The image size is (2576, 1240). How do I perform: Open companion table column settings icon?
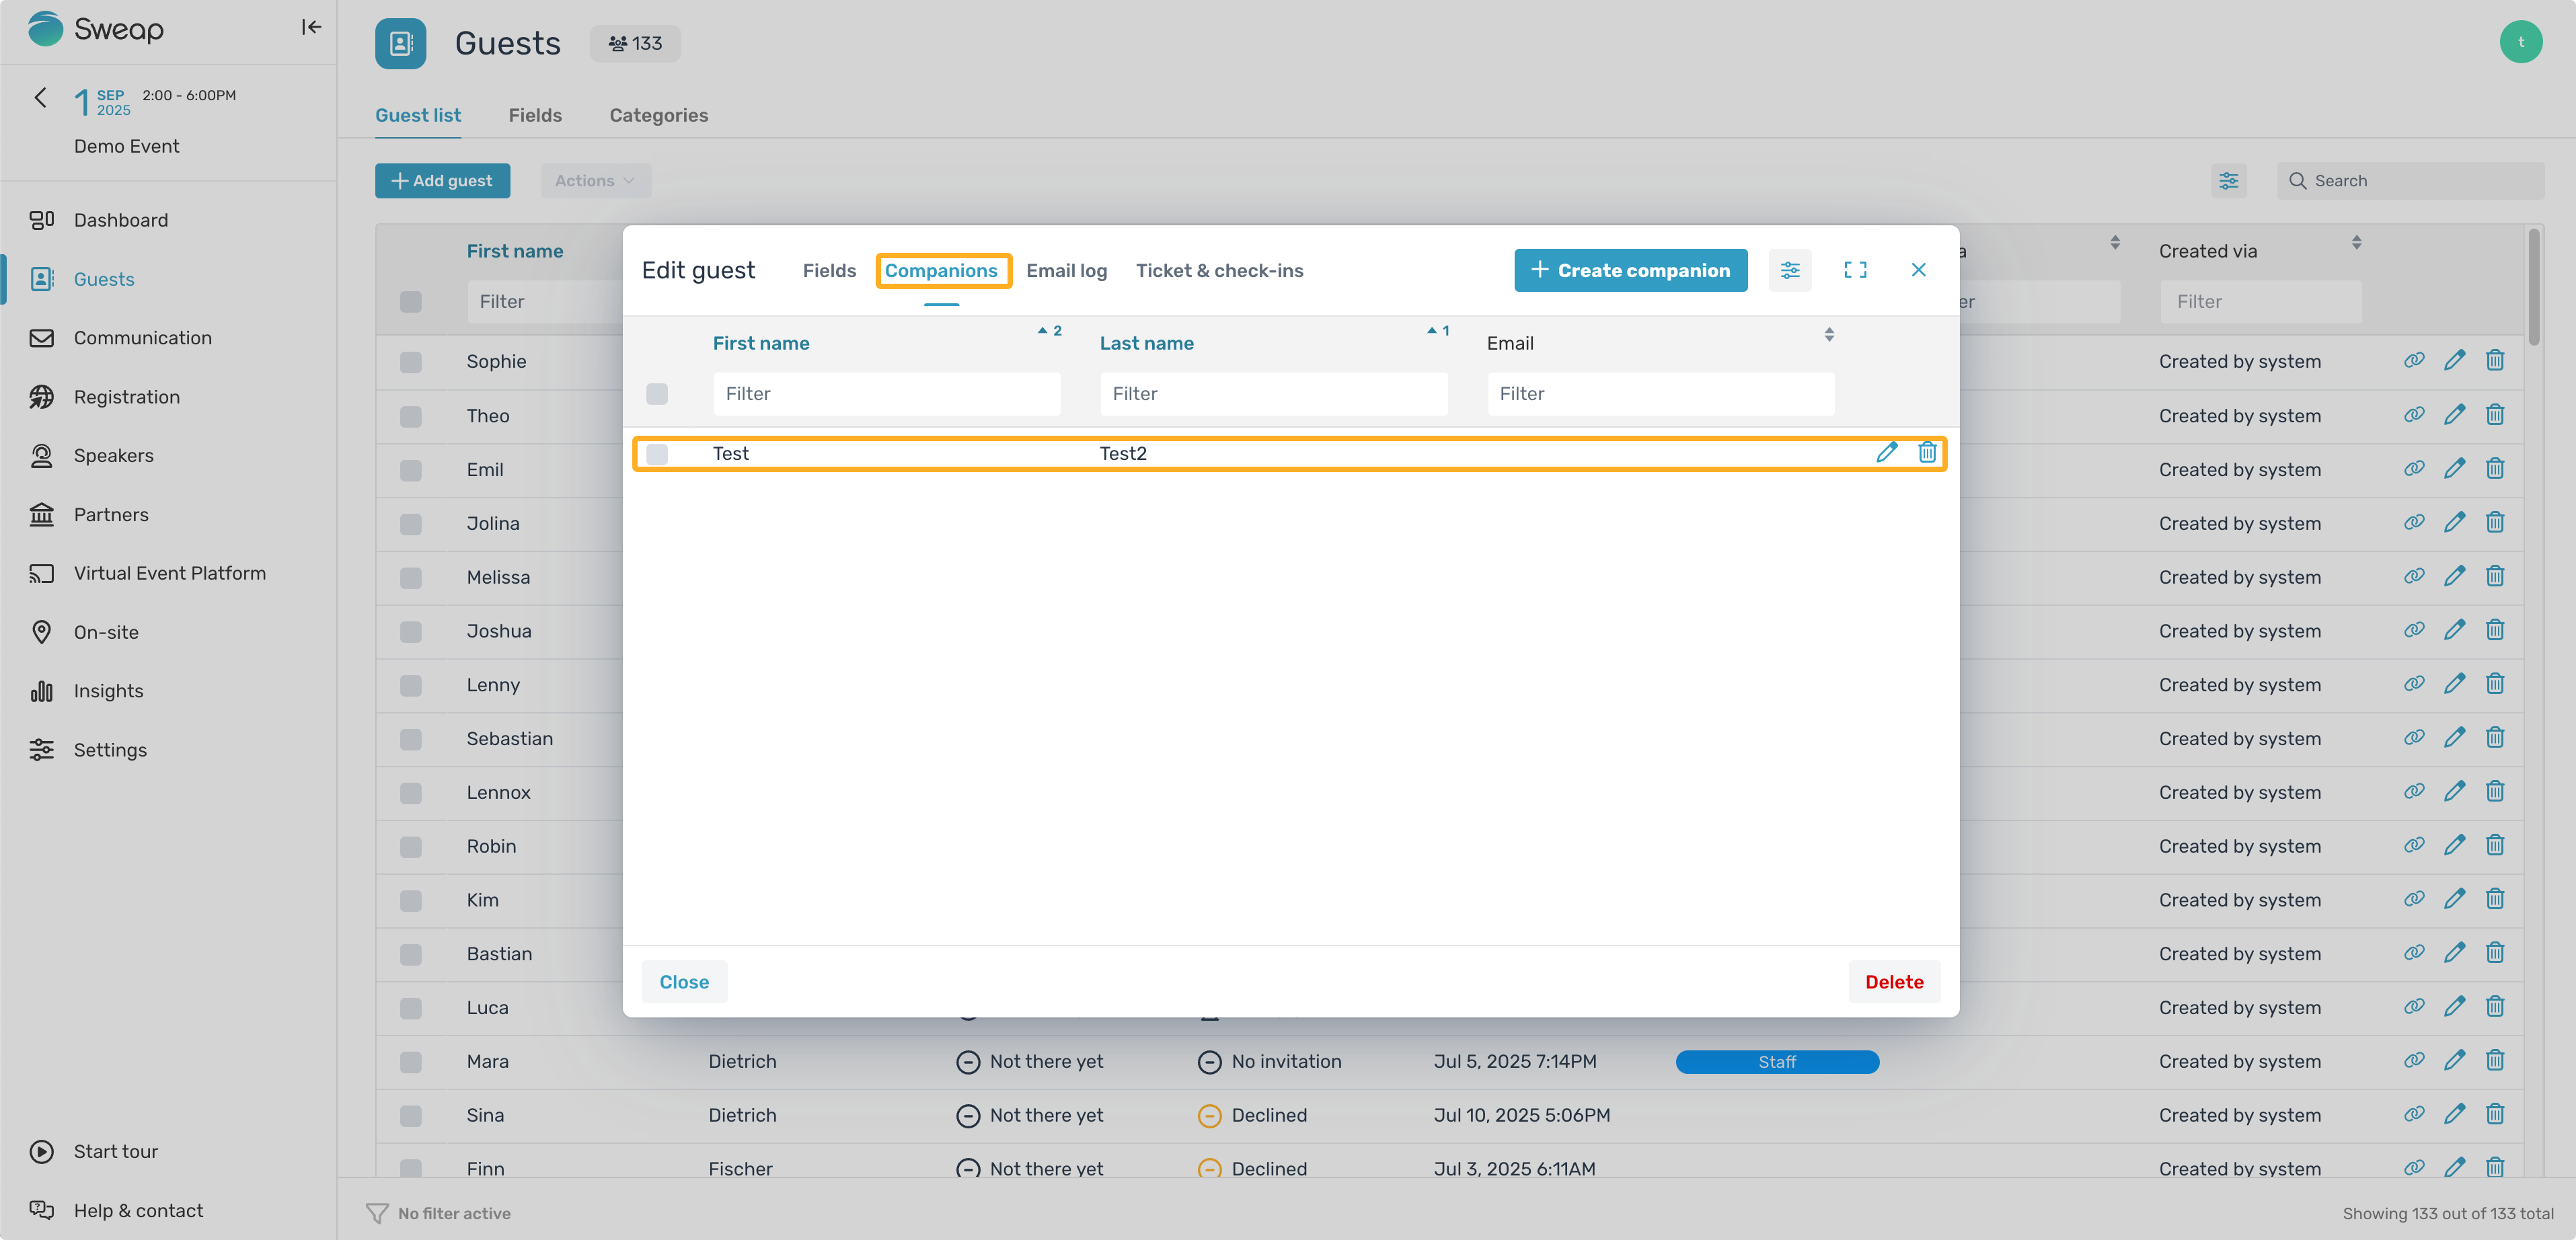point(1789,270)
